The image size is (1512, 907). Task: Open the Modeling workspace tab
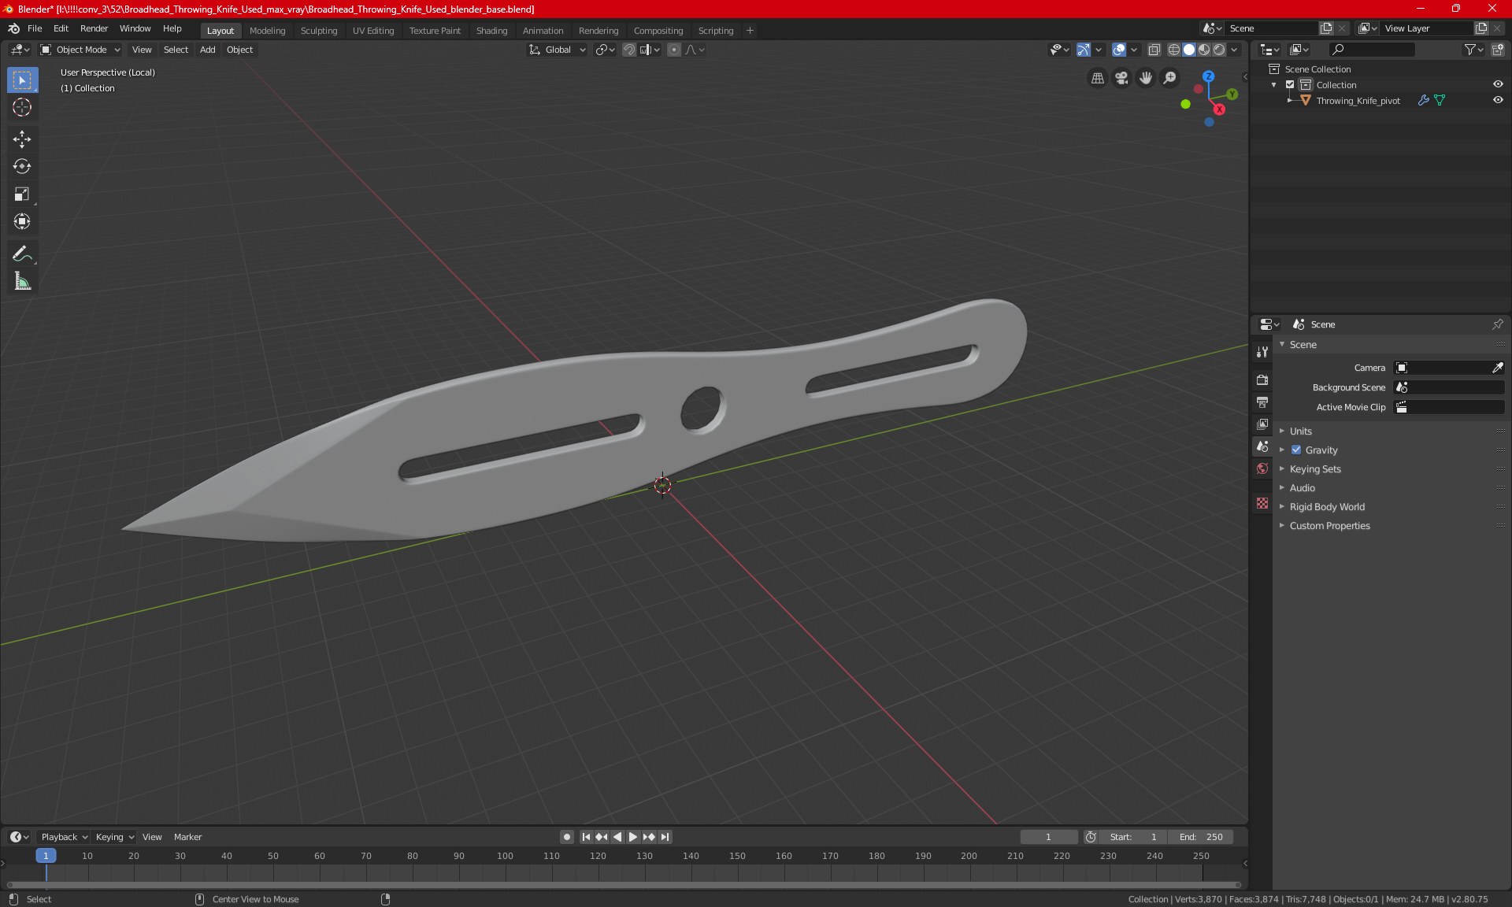coord(267,30)
